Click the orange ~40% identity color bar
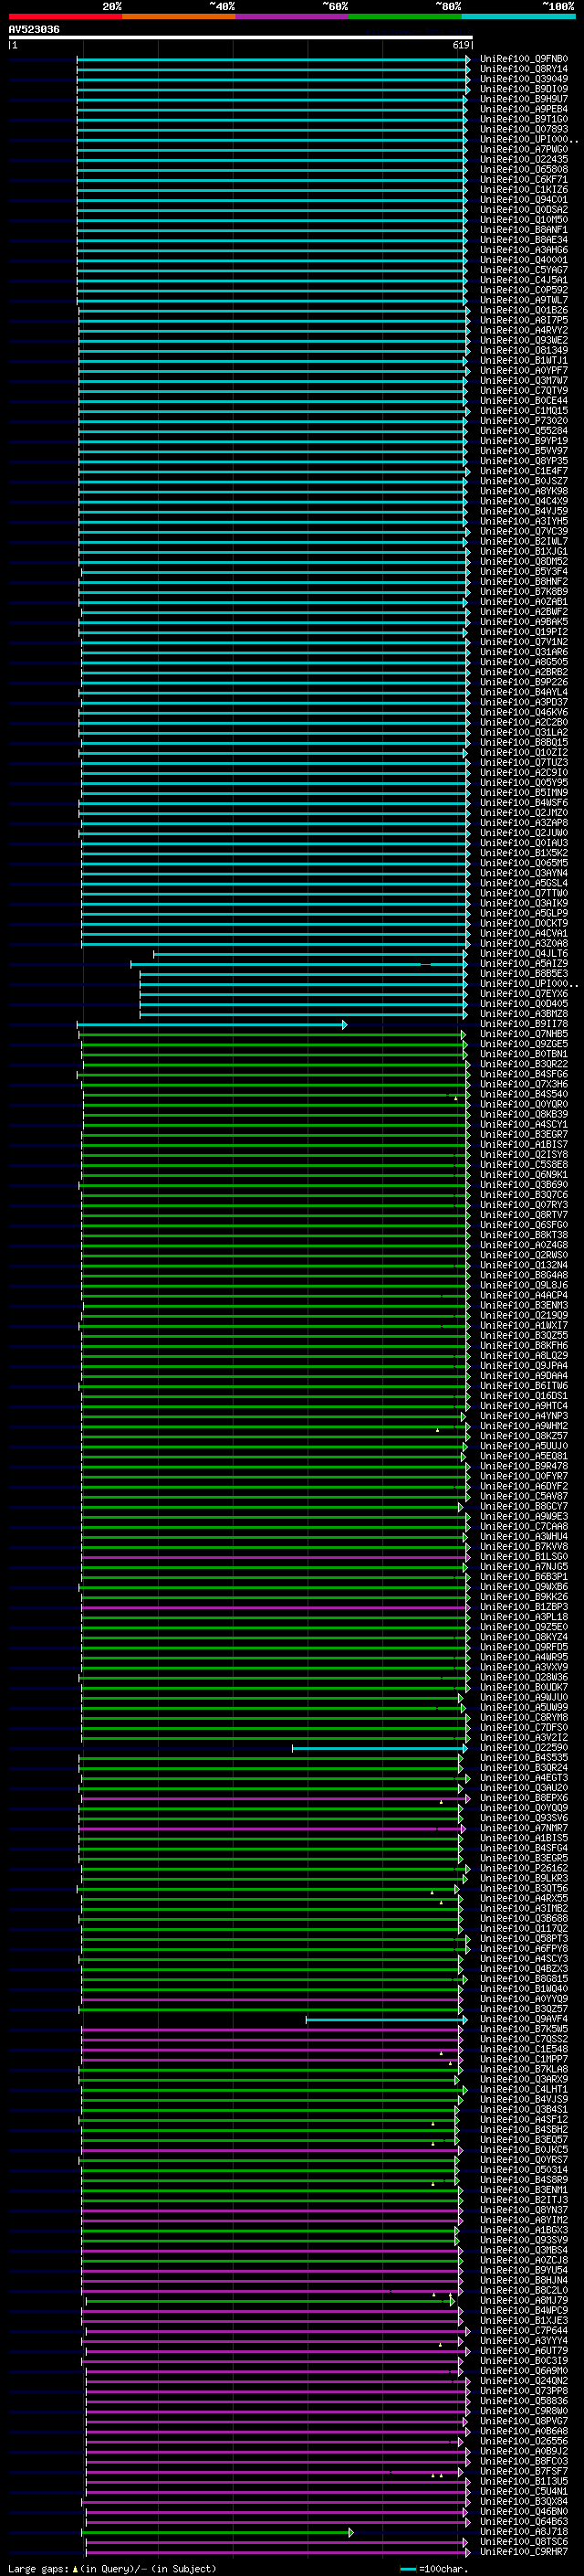Image resolution: width=584 pixels, height=2576 pixels. coord(179,16)
